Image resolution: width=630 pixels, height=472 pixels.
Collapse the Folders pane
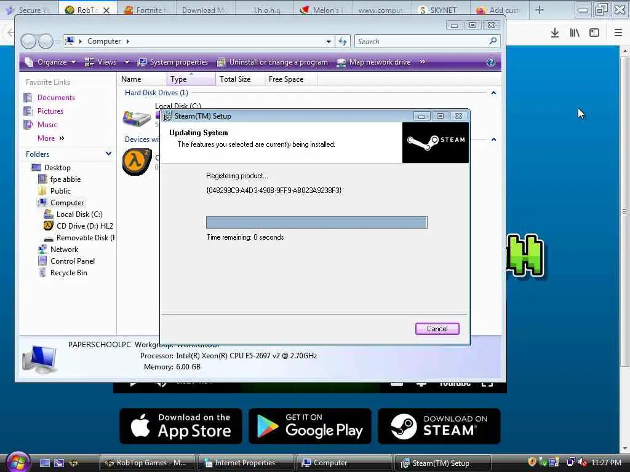click(108, 154)
